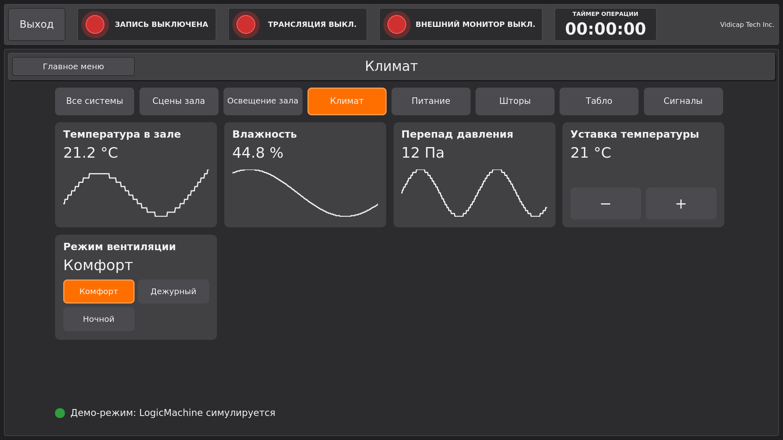Open the Все системы tab
This screenshot has width=783, height=440.
tap(95, 101)
